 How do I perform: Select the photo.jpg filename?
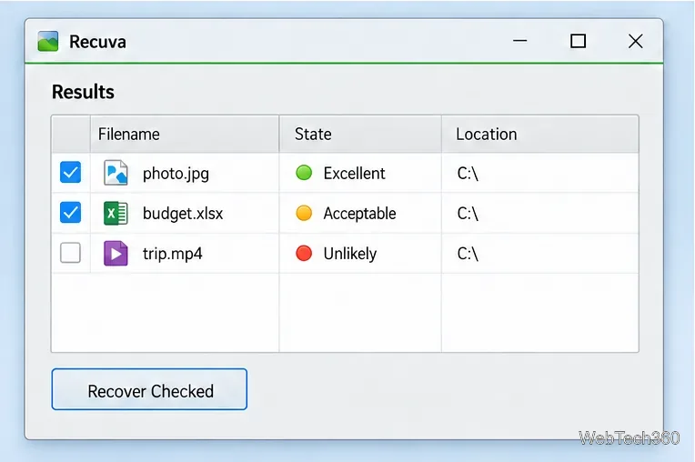pyautogui.click(x=176, y=174)
